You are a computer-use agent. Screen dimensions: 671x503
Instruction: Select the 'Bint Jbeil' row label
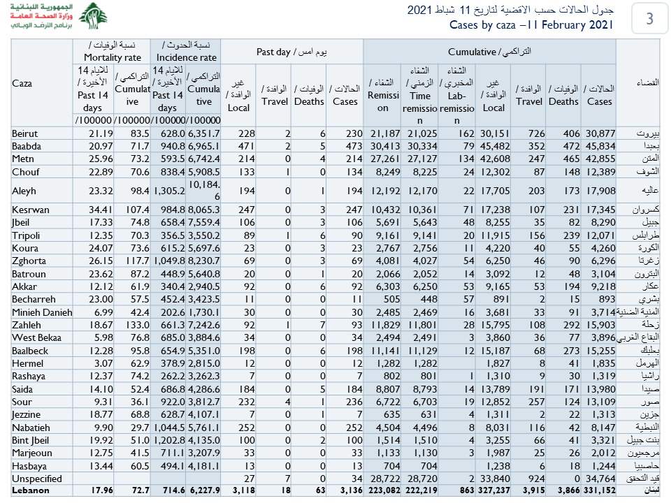coord(30,441)
